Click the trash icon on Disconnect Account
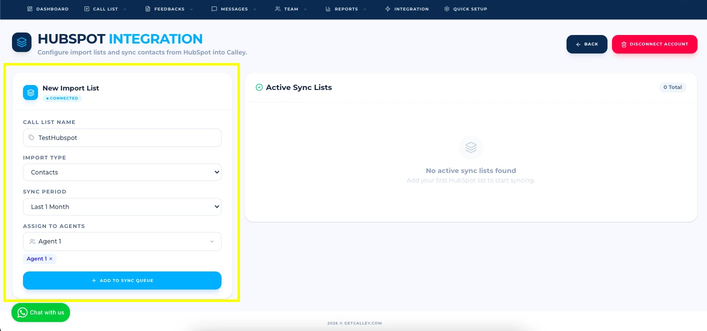 [x=624, y=44]
